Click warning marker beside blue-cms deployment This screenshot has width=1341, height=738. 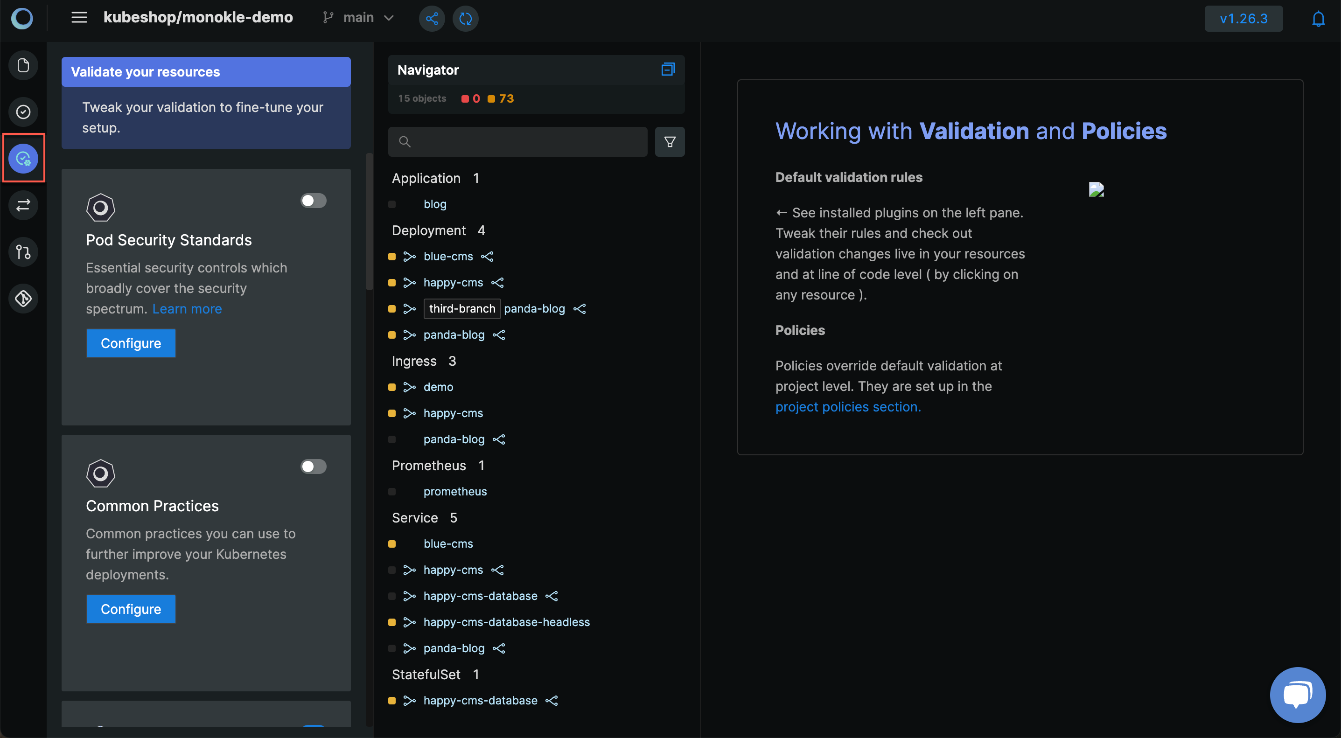pos(392,257)
